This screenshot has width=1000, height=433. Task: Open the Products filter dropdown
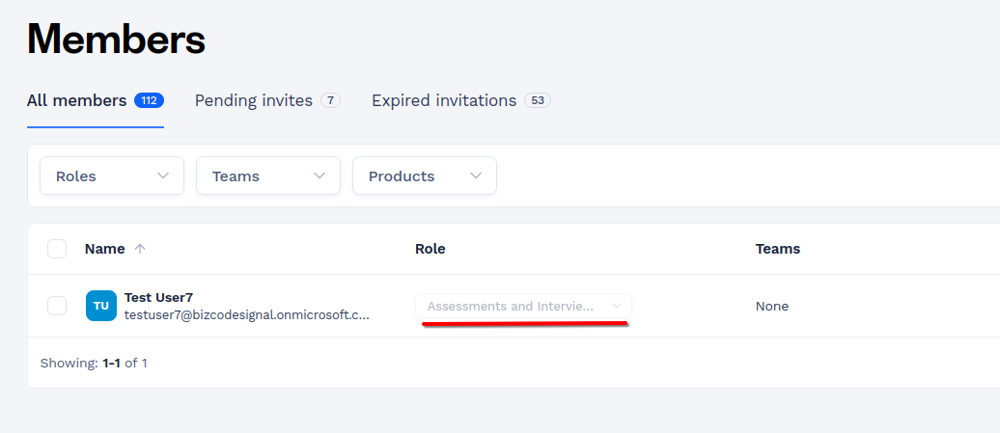point(425,176)
